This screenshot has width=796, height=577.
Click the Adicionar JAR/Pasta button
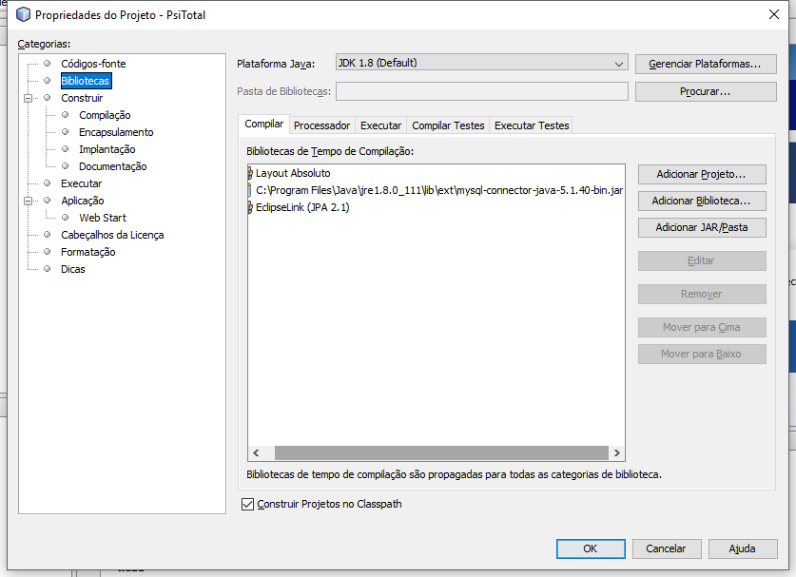(702, 227)
